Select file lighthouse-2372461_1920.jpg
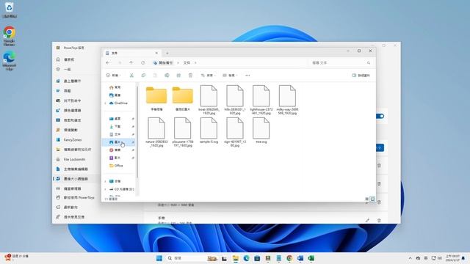 pyautogui.click(x=261, y=100)
